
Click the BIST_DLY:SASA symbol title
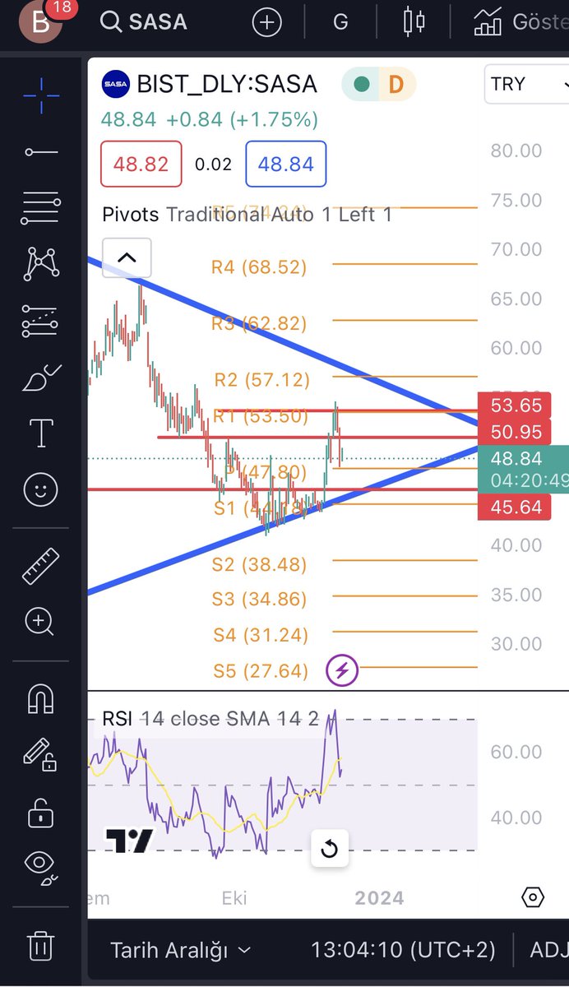227,84
